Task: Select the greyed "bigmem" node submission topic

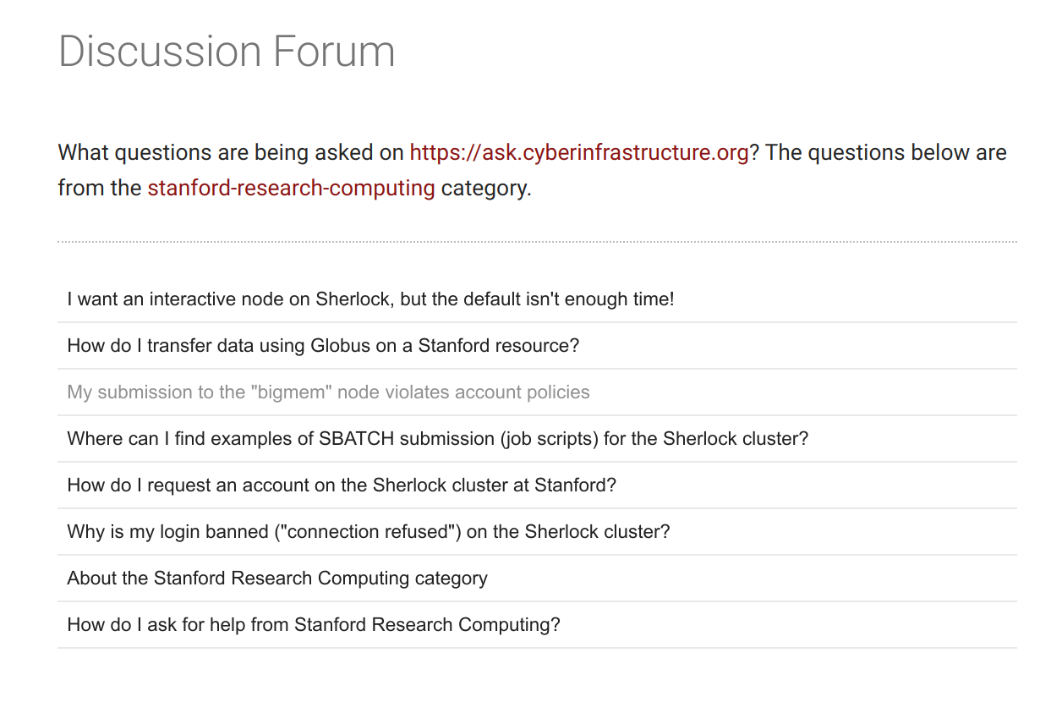Action: [x=328, y=392]
